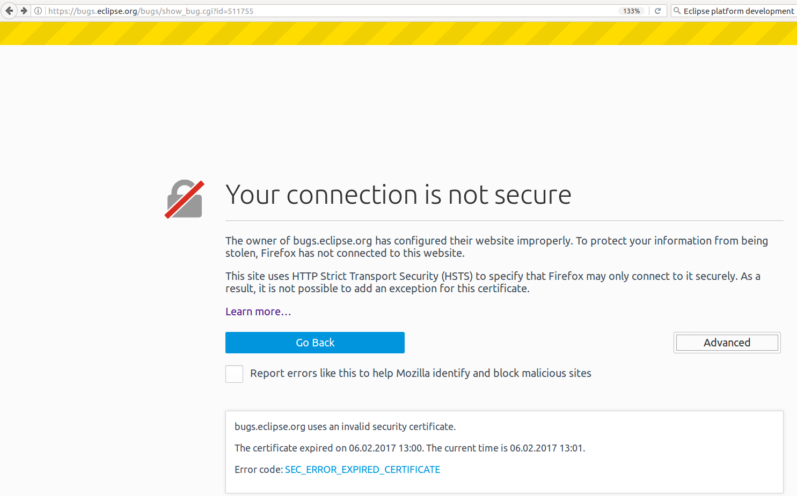Click the Your connection is not secure heading
Viewport: 797px width, 496px height.
click(398, 195)
